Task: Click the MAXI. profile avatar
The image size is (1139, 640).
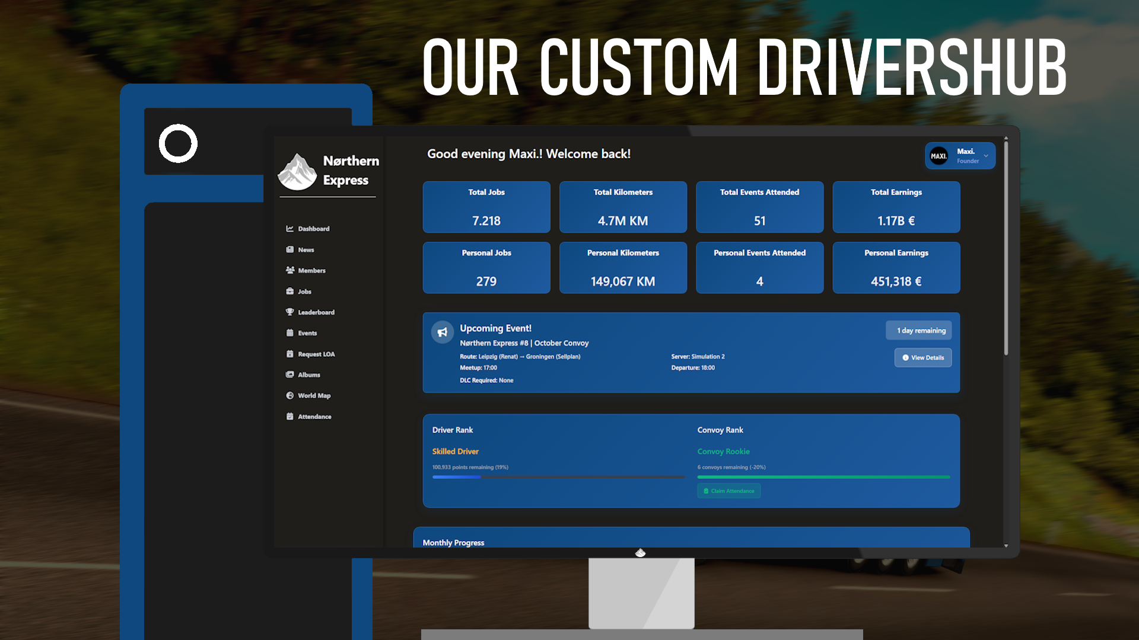Action: click(938, 156)
